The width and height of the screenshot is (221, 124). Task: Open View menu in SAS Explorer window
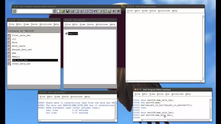coord(26,24)
